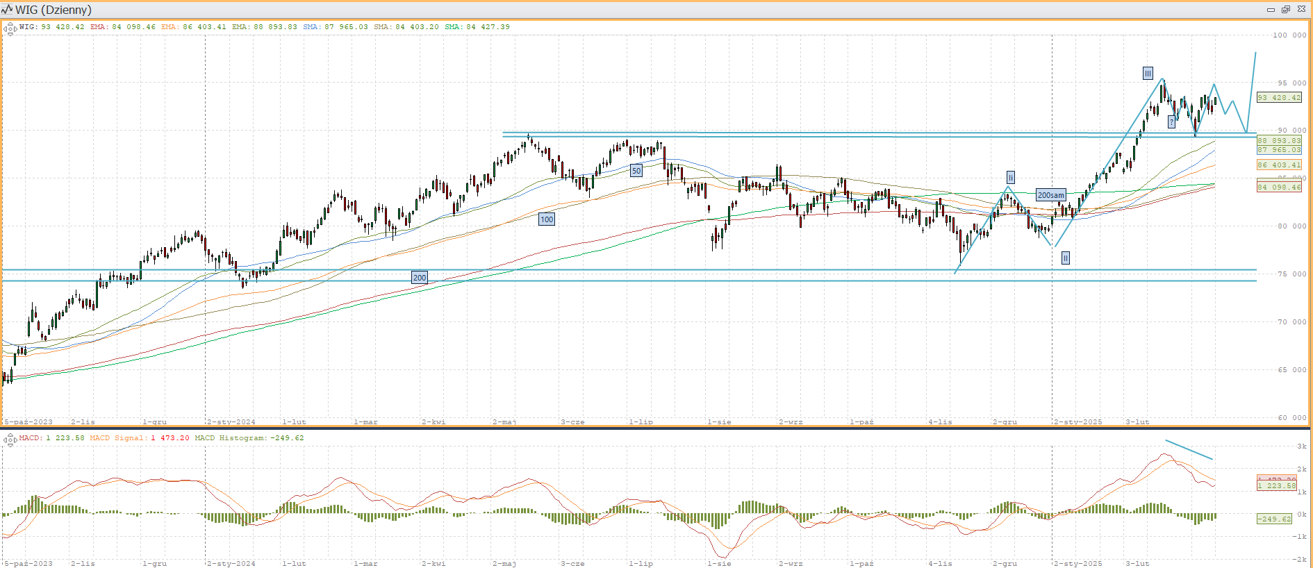Image resolution: width=1313 pixels, height=568 pixels.
Task: Click the 86 403.41 EMA value tag
Action: [1278, 165]
